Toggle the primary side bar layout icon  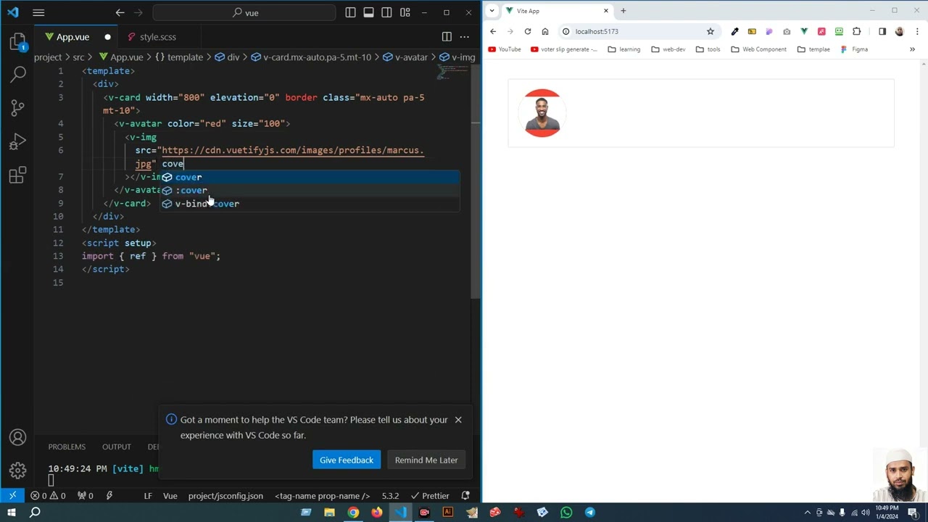point(351,12)
